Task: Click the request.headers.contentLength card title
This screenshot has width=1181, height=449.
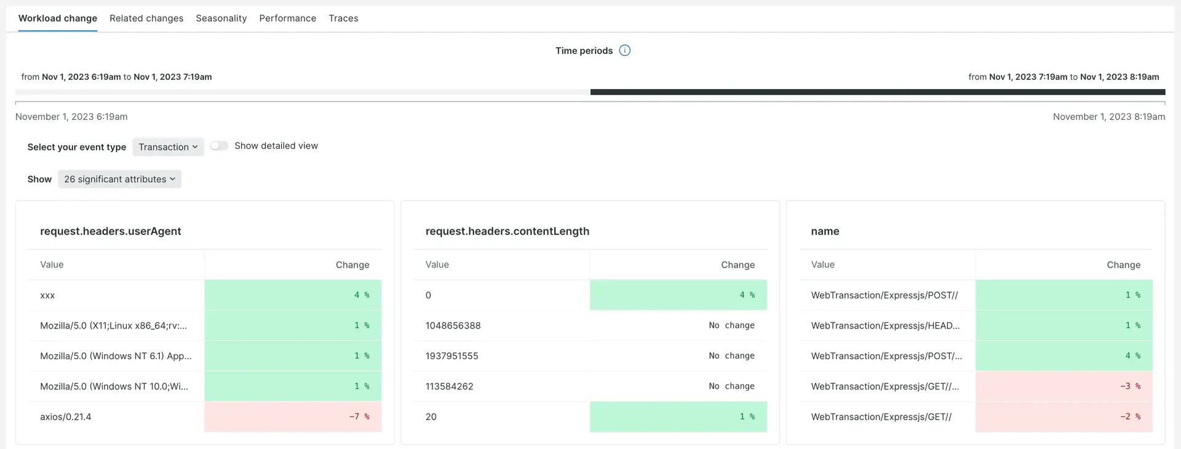Action: (507, 231)
